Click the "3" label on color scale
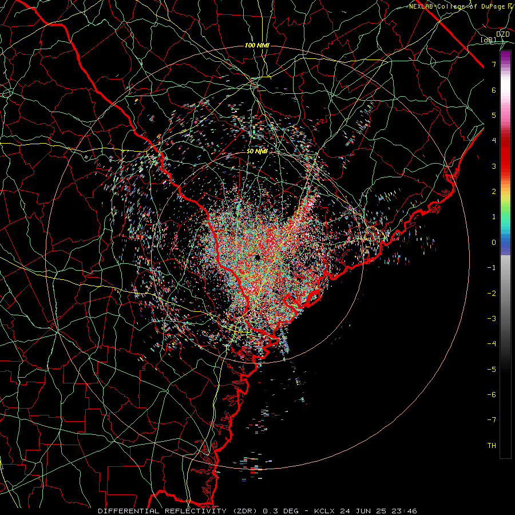The width and height of the screenshot is (515, 515). (x=494, y=166)
